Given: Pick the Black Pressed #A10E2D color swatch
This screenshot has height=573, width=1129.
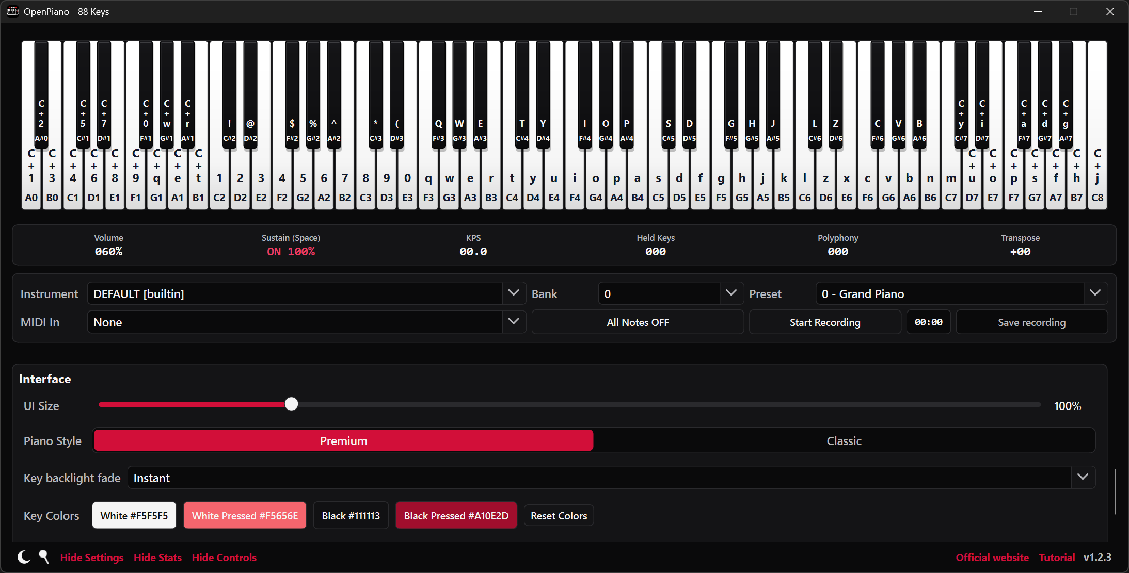Looking at the screenshot, I should [456, 516].
